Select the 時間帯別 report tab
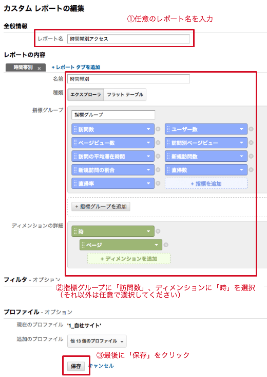The width and height of the screenshot is (267, 377). [x=23, y=67]
